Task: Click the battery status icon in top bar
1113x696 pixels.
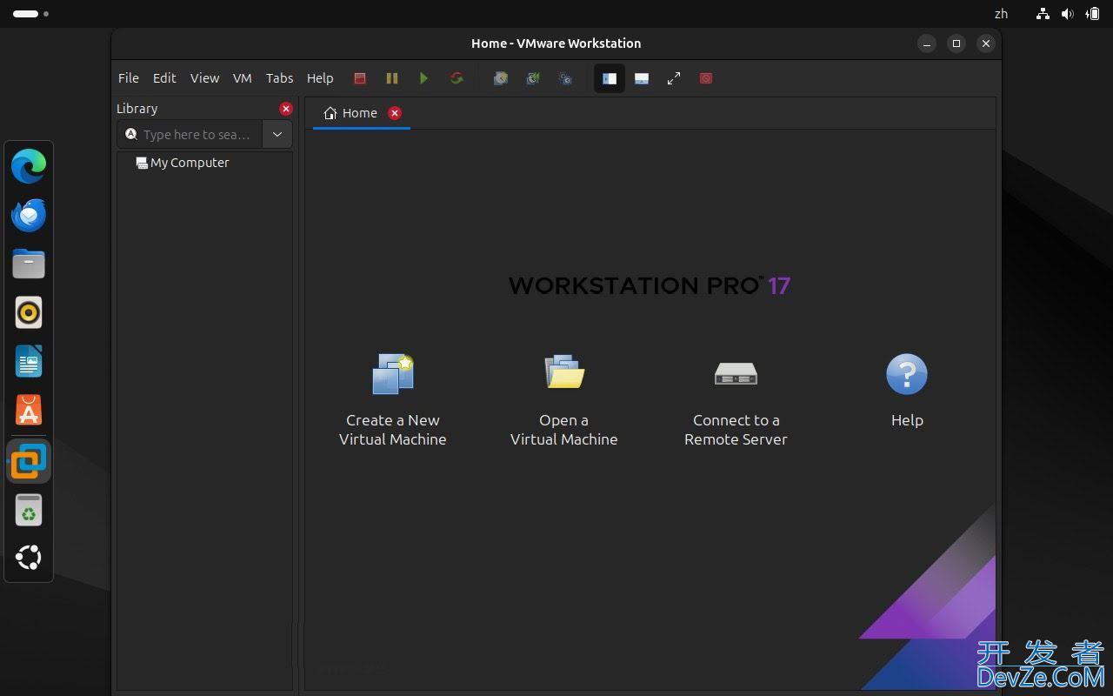Action: tap(1092, 14)
